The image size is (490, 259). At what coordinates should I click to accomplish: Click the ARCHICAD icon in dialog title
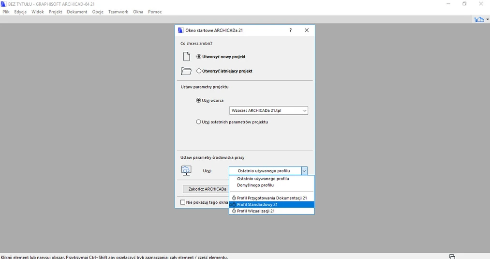(180, 30)
